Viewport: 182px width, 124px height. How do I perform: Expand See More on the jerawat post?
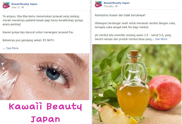click(x=12, y=48)
